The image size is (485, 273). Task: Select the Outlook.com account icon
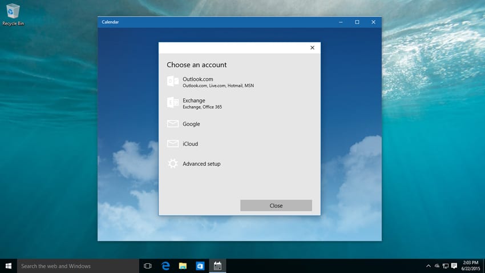pyautogui.click(x=172, y=82)
